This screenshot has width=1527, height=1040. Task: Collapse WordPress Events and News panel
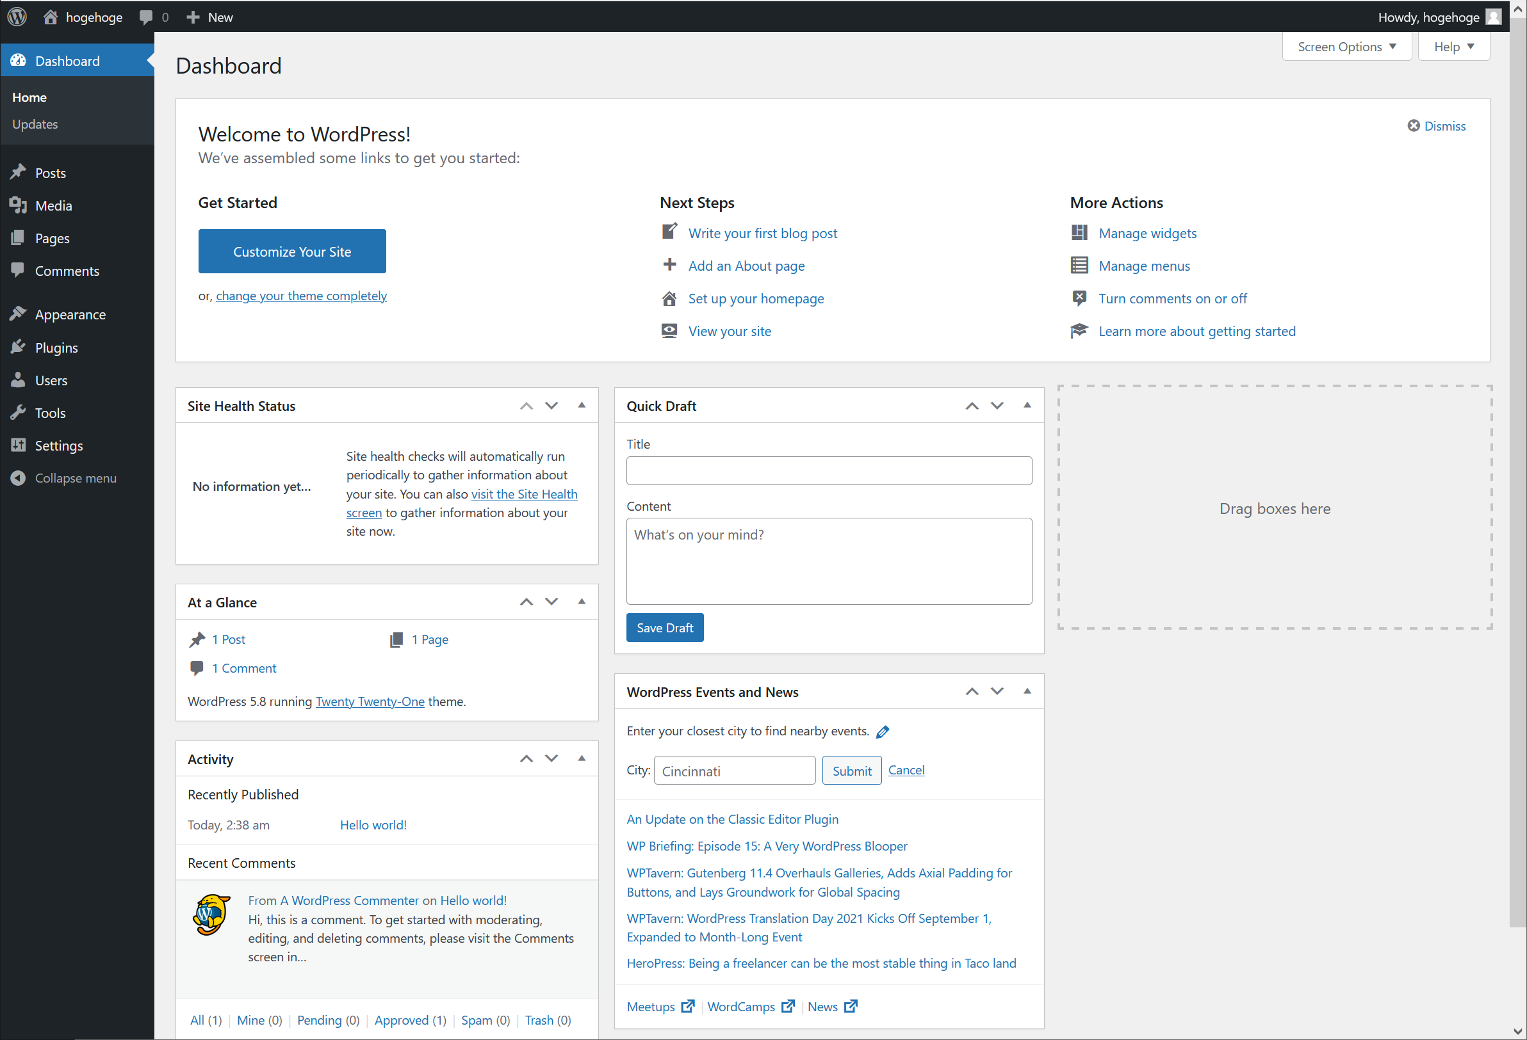pos(1027,691)
